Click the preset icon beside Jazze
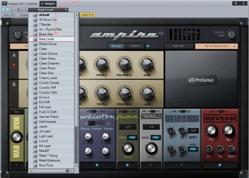Viewport: 249px width, 178px height. point(35,126)
